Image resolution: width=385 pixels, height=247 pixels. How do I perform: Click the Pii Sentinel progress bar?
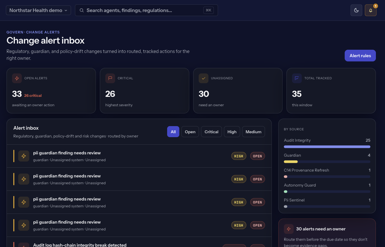(327, 207)
